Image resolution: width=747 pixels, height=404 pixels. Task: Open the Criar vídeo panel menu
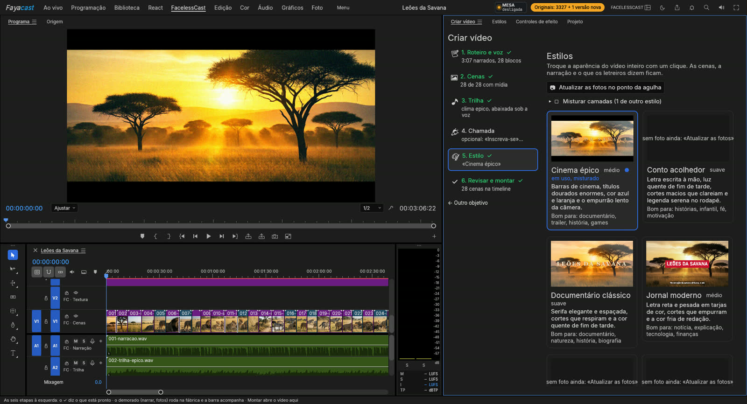[x=479, y=22]
